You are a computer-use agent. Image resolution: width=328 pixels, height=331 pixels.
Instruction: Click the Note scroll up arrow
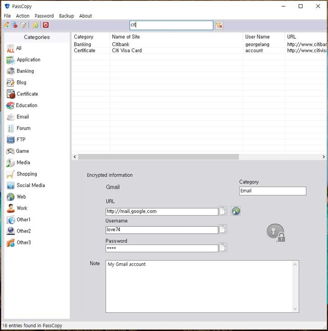tap(295, 264)
